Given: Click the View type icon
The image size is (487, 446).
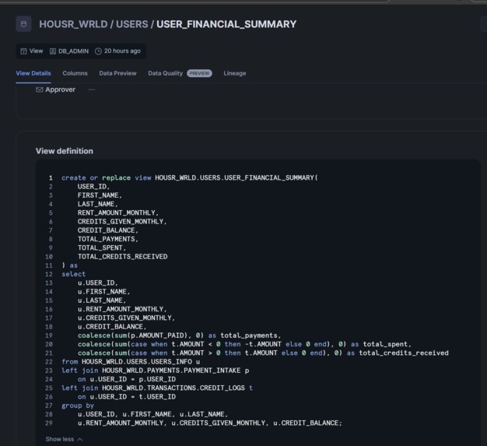Looking at the screenshot, I should tap(23, 51).
